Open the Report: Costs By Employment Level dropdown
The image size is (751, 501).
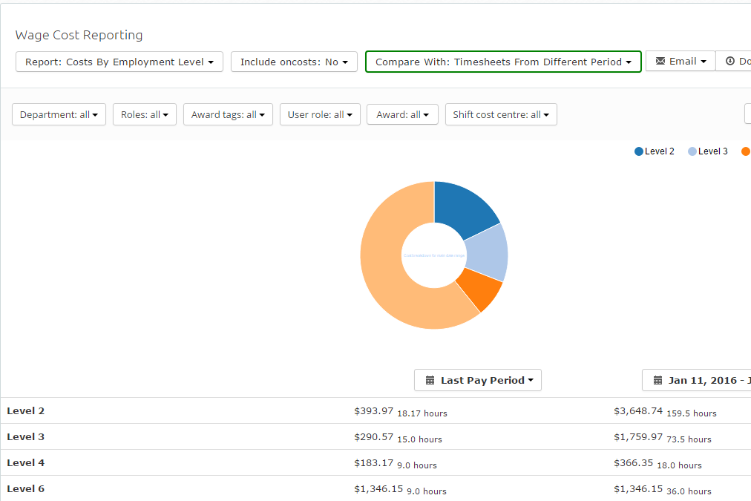(119, 62)
